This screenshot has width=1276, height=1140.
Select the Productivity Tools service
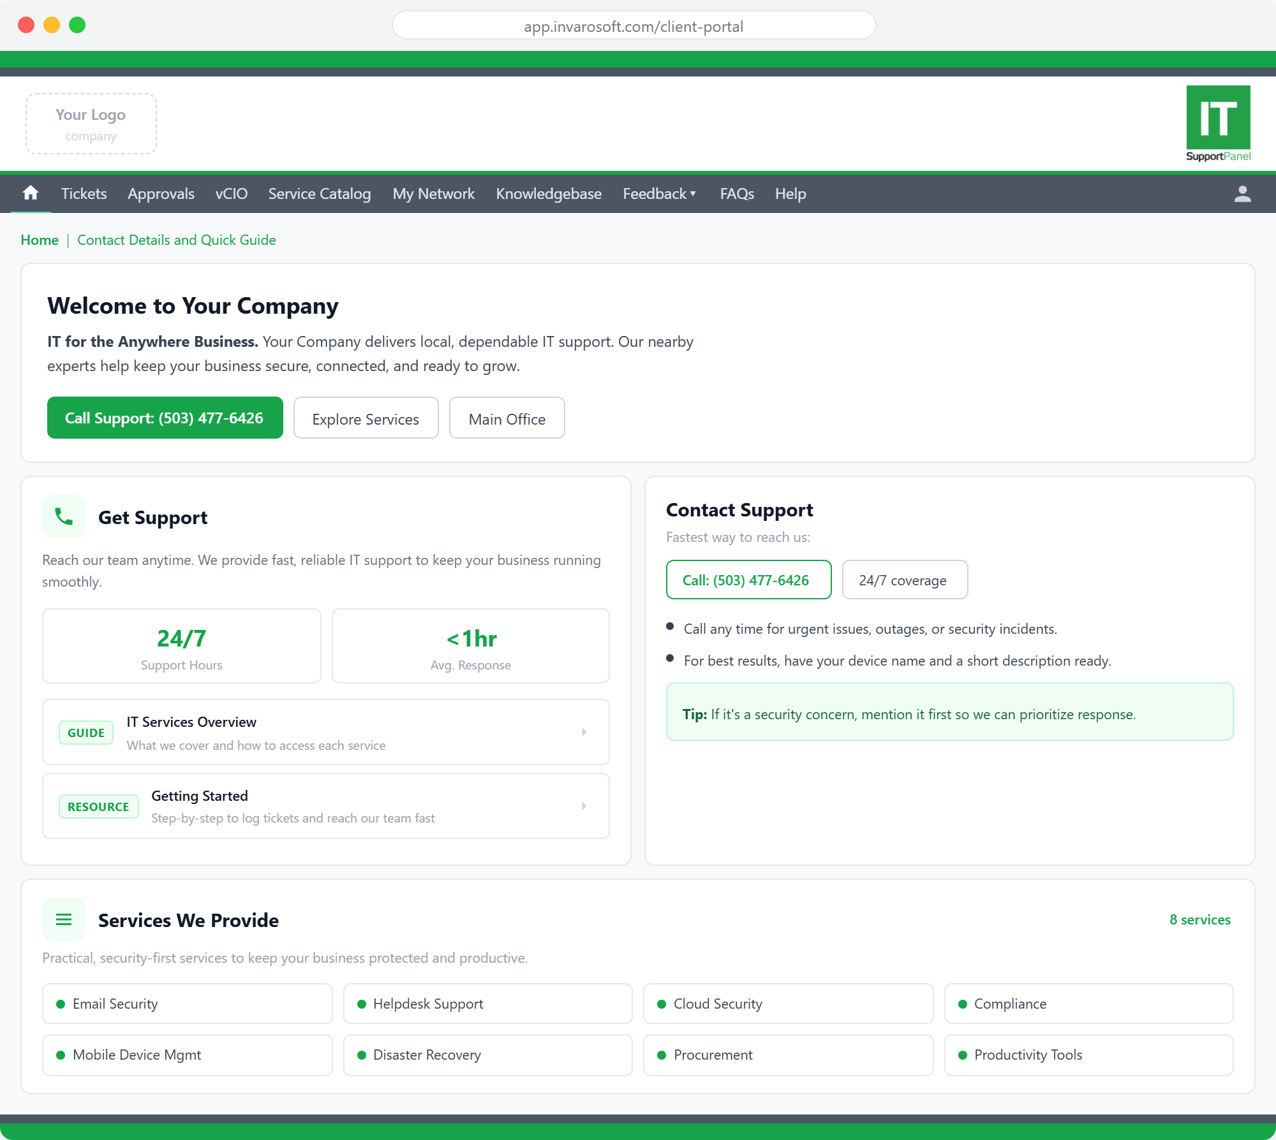1089,1055
